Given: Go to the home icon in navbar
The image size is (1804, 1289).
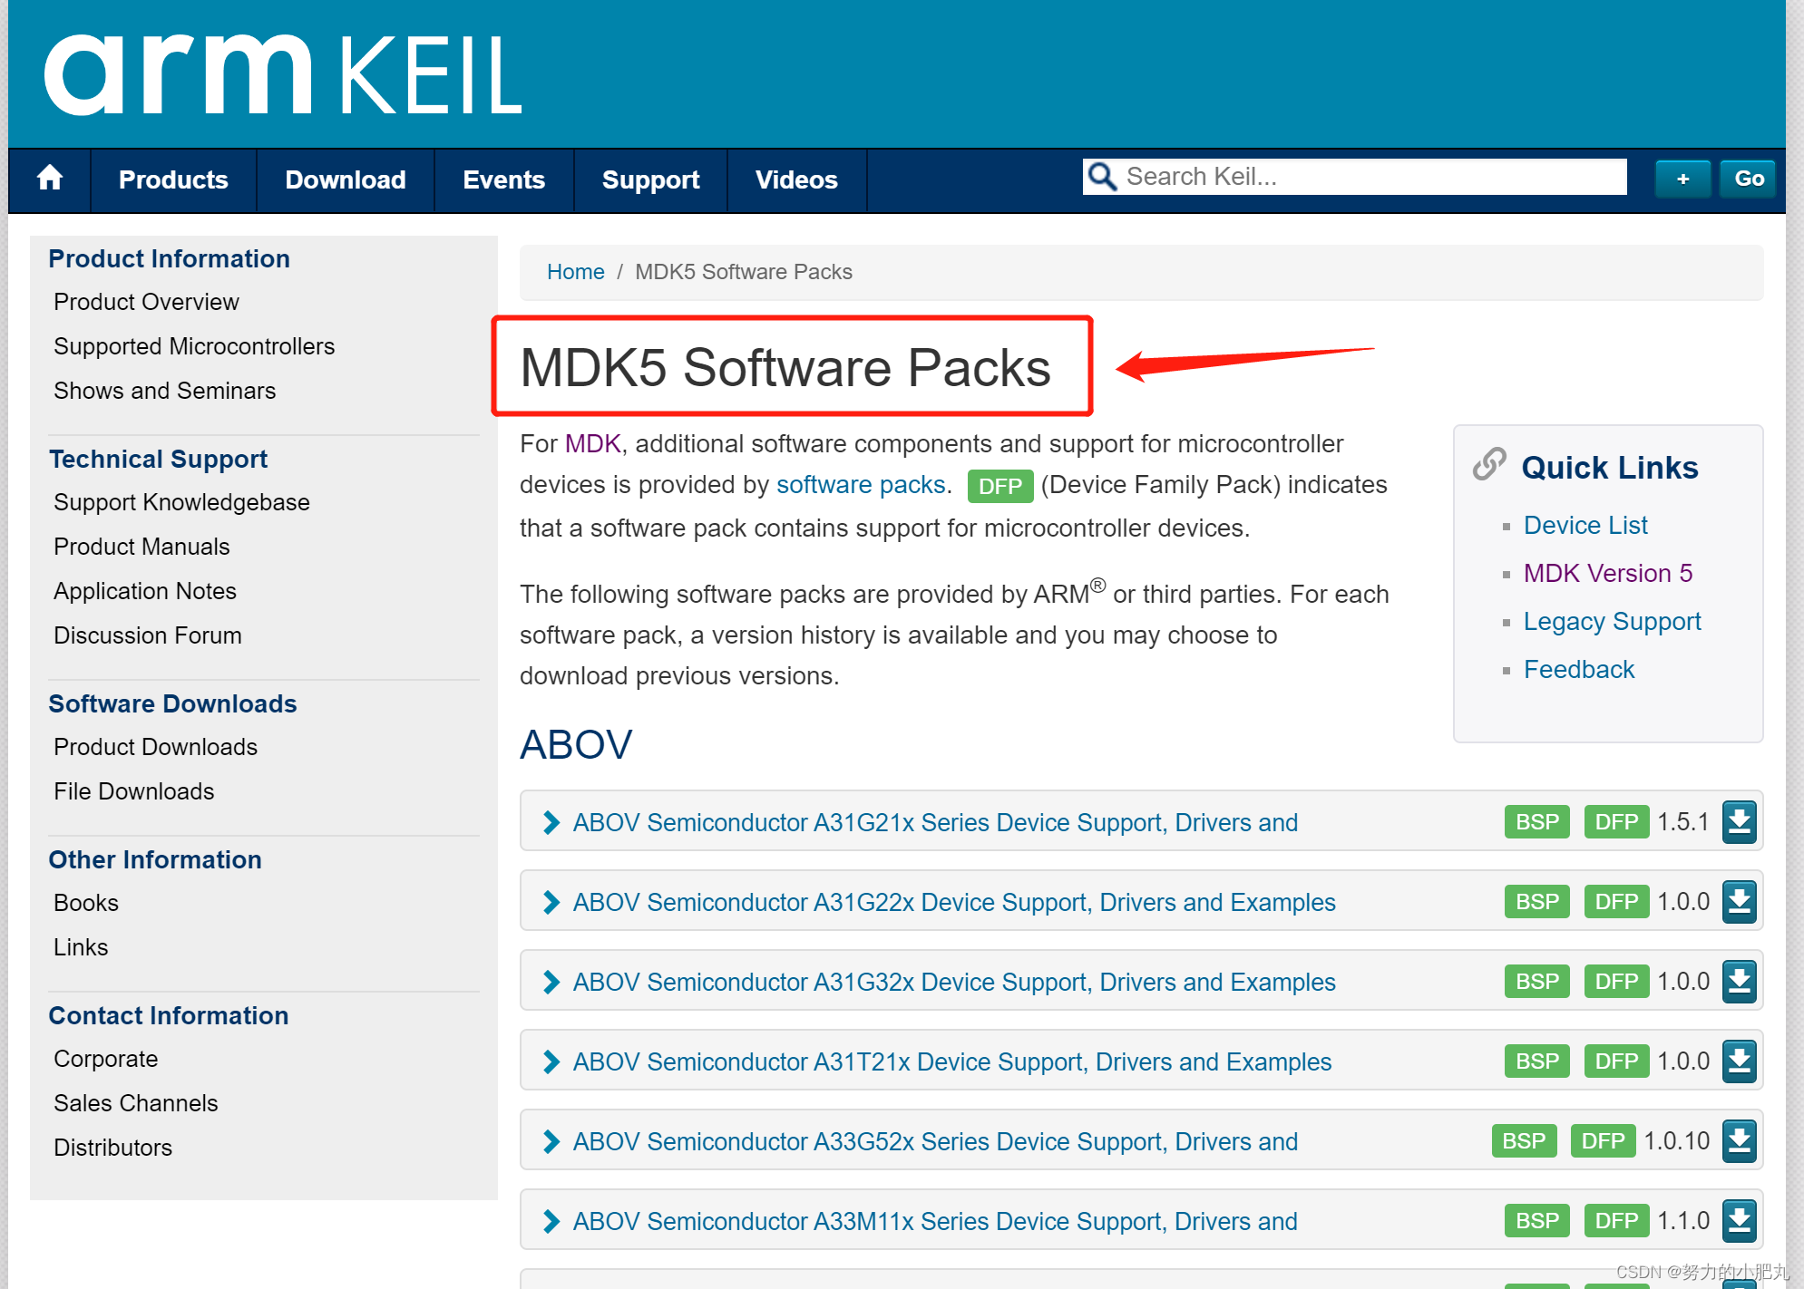Looking at the screenshot, I should [50, 179].
